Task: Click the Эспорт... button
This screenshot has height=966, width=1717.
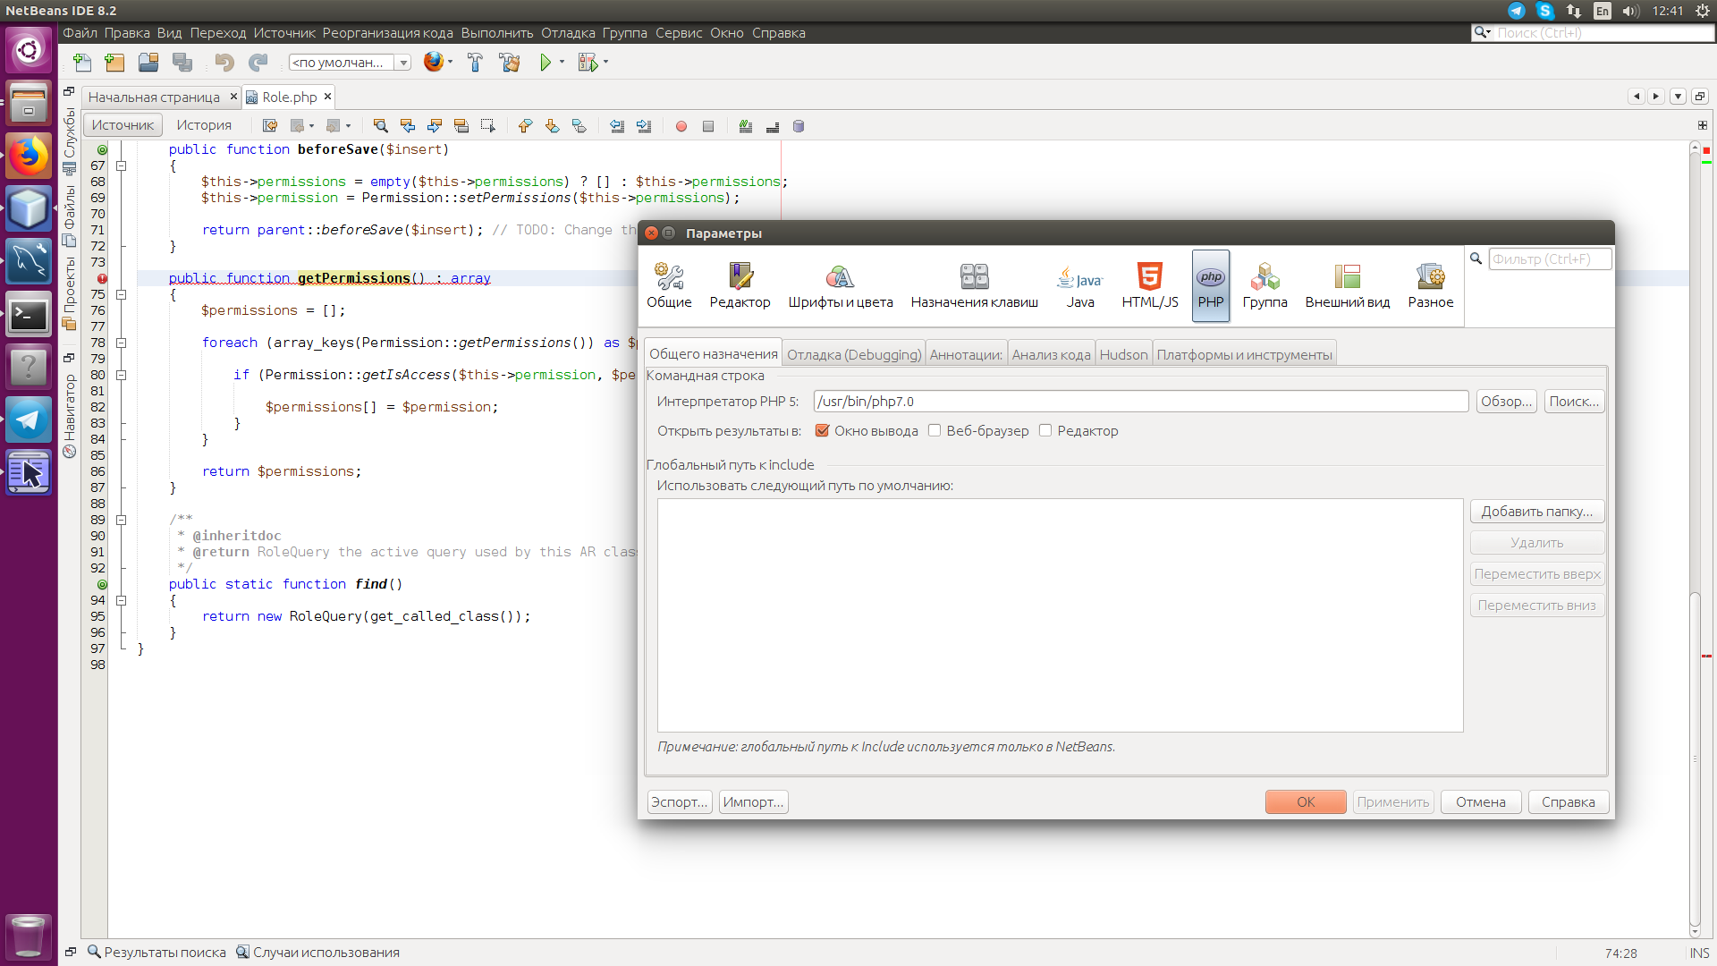Action: pyautogui.click(x=679, y=801)
